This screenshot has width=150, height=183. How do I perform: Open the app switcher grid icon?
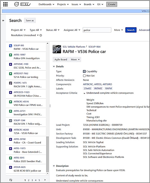[5, 4]
